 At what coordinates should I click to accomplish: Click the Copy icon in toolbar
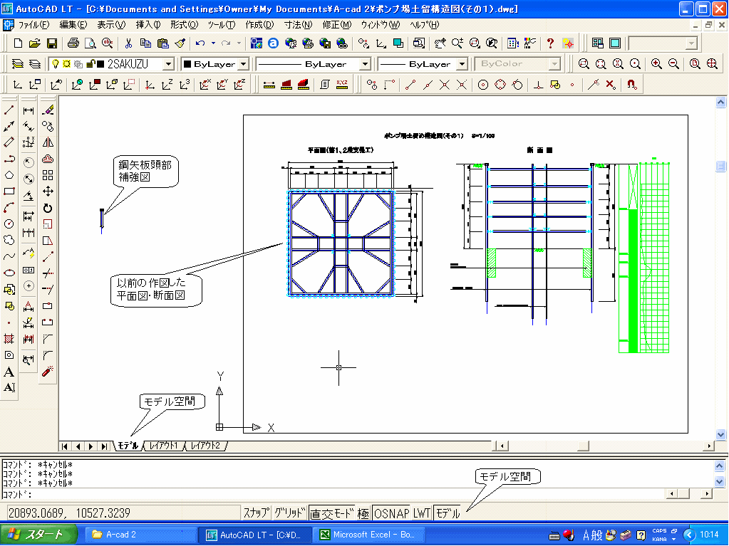pos(145,43)
